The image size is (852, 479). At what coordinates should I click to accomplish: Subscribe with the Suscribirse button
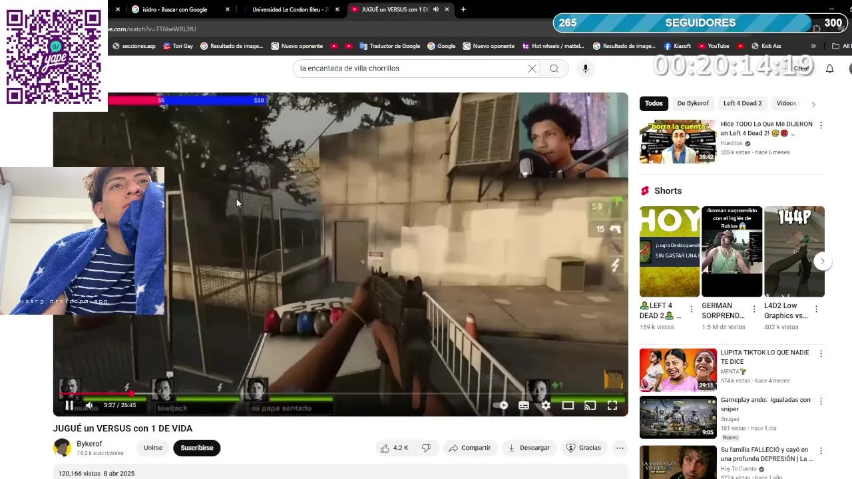[x=197, y=448]
